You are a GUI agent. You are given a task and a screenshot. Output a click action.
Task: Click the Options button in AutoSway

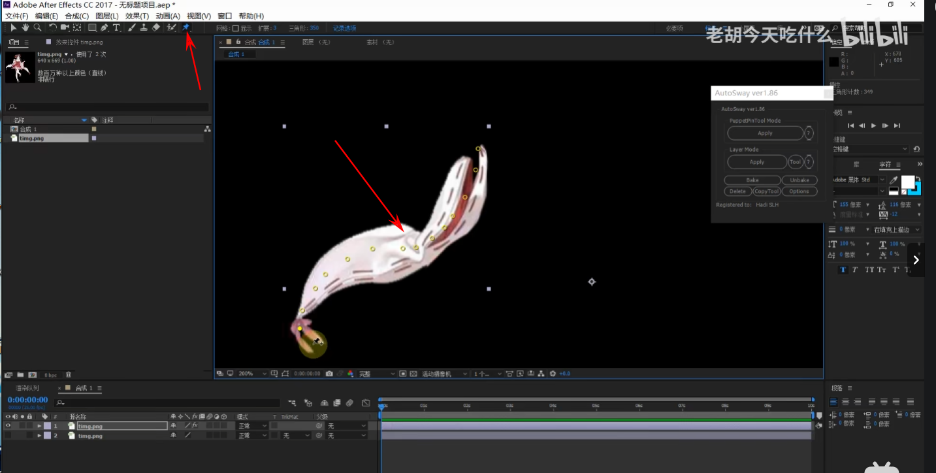pos(799,191)
